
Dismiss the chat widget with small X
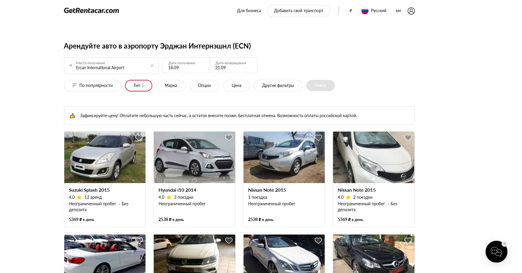[x=505, y=244]
